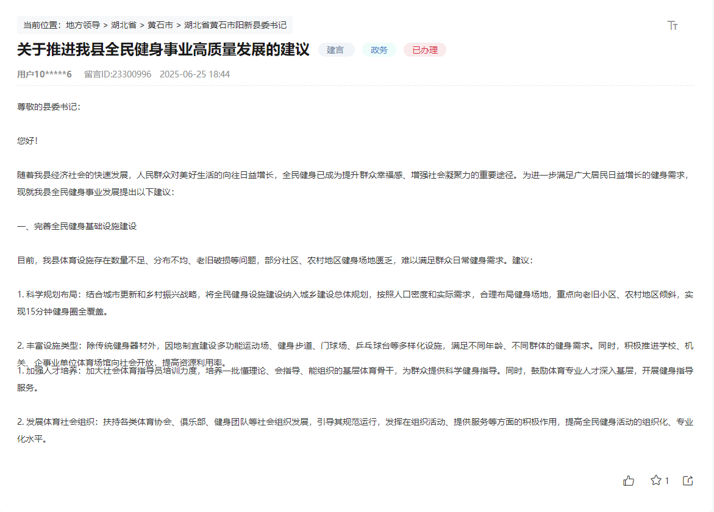Click the 建言 category tag
714x512 pixels.
[335, 51]
